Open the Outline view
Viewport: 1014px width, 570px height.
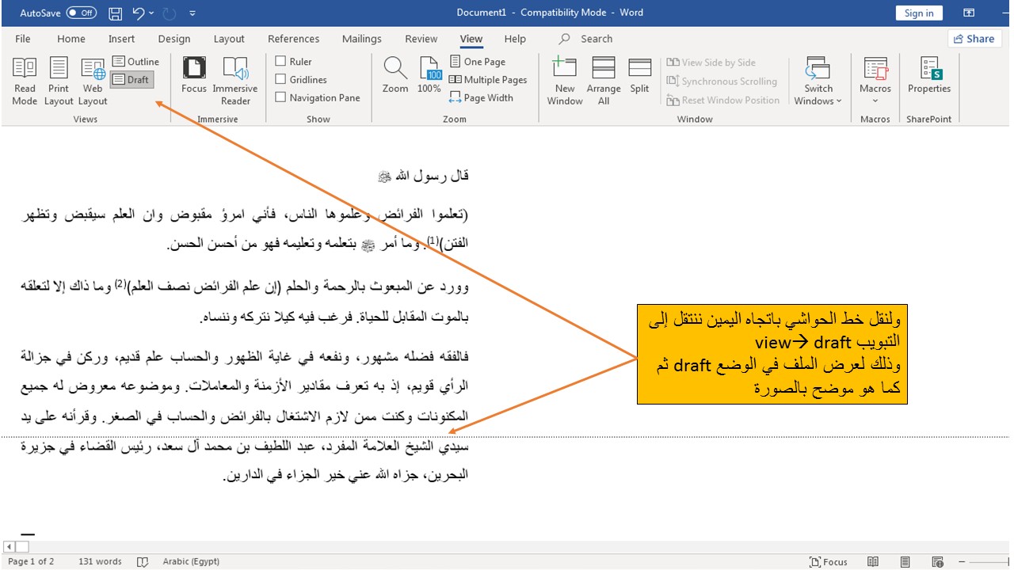click(136, 61)
